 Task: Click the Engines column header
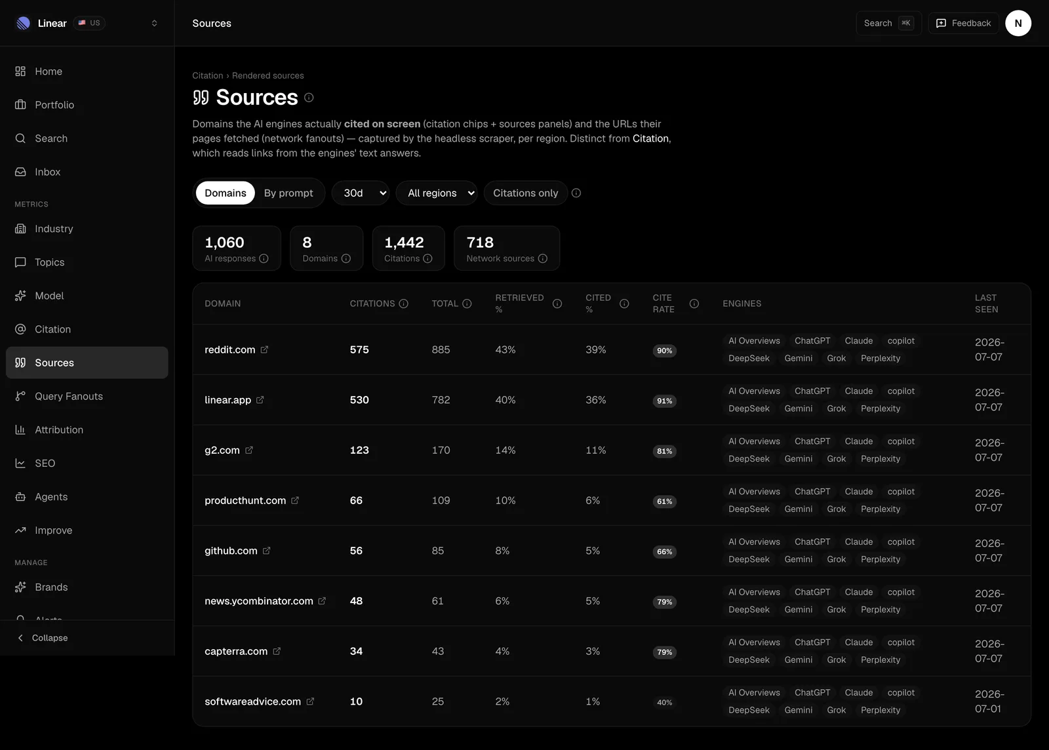click(x=742, y=304)
